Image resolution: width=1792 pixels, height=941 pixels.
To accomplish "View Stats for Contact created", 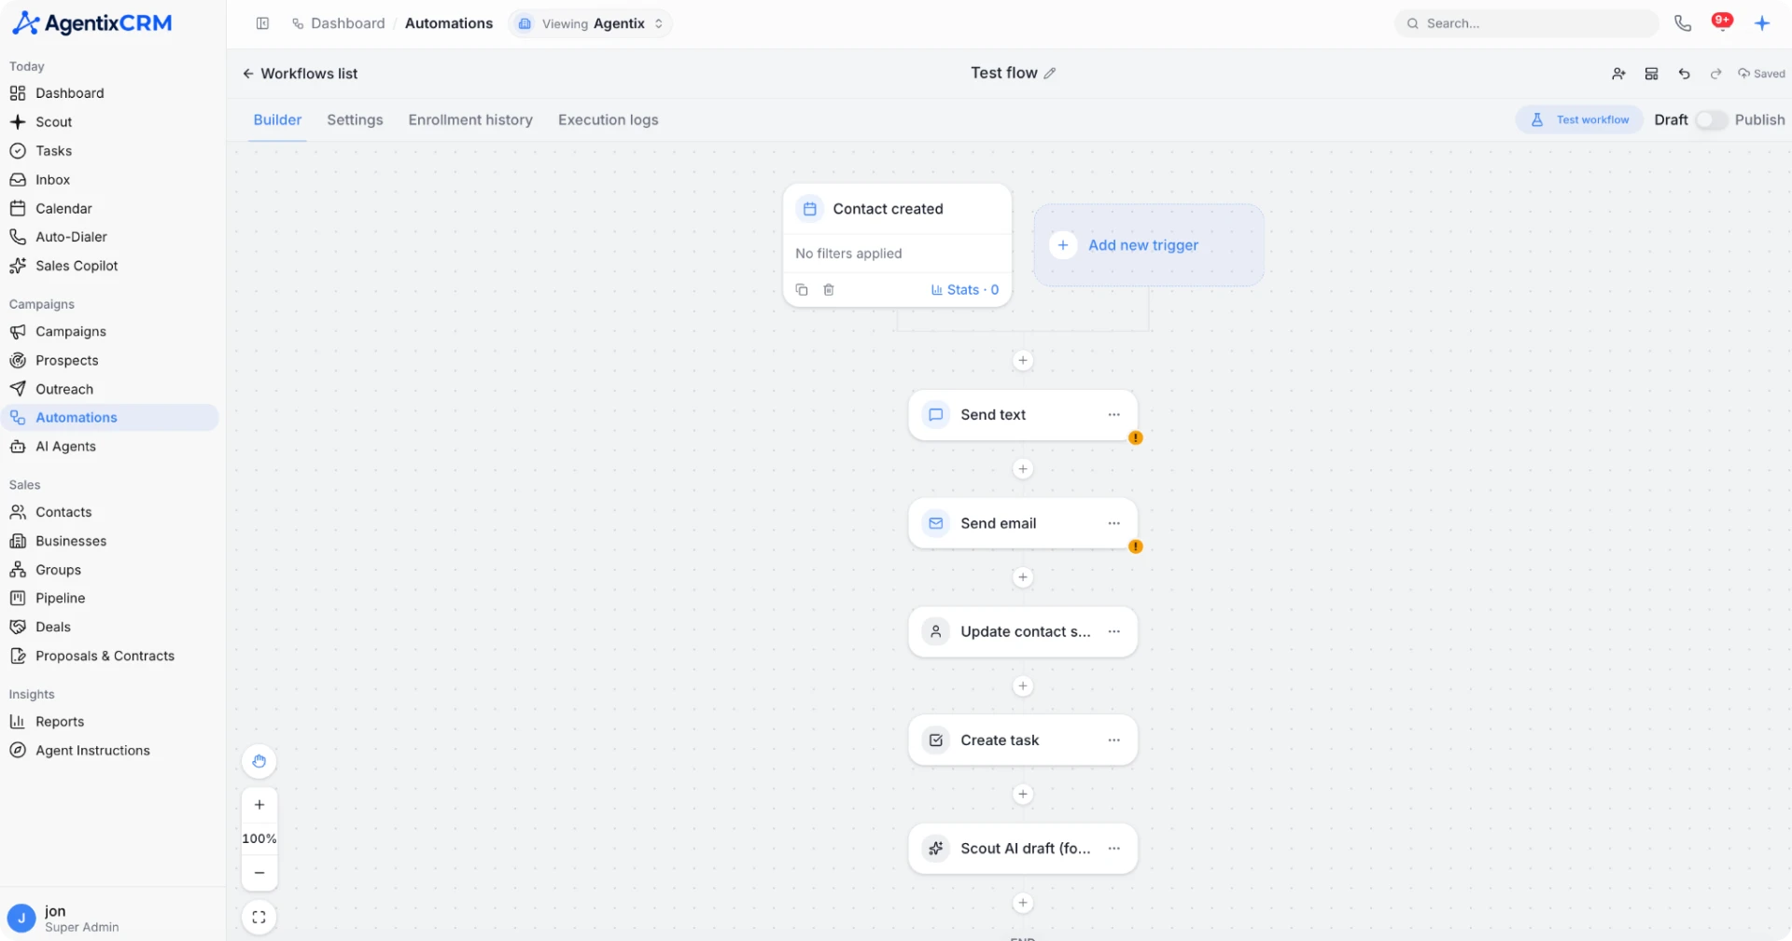I will pos(965,290).
